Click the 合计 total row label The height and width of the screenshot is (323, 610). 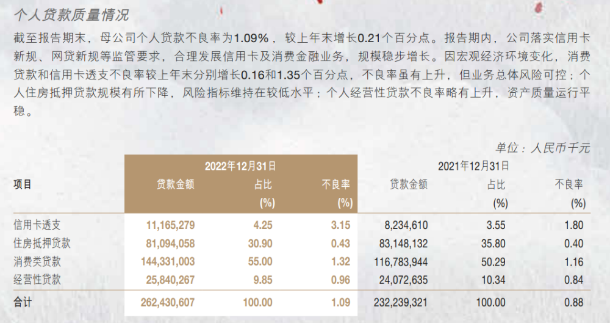point(23,302)
